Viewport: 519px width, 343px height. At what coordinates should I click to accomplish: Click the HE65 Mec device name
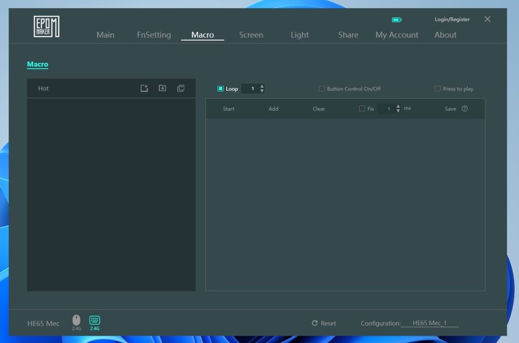tap(44, 323)
